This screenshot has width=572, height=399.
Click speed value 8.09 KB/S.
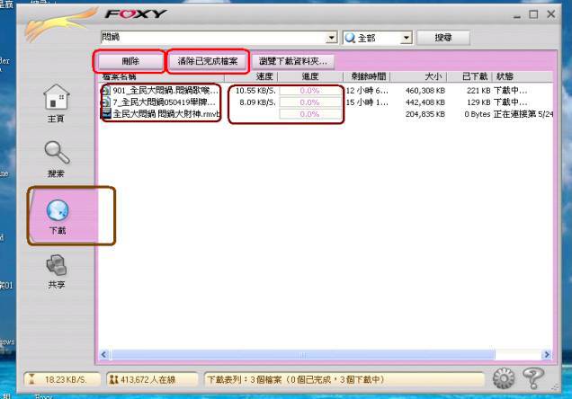coord(257,102)
